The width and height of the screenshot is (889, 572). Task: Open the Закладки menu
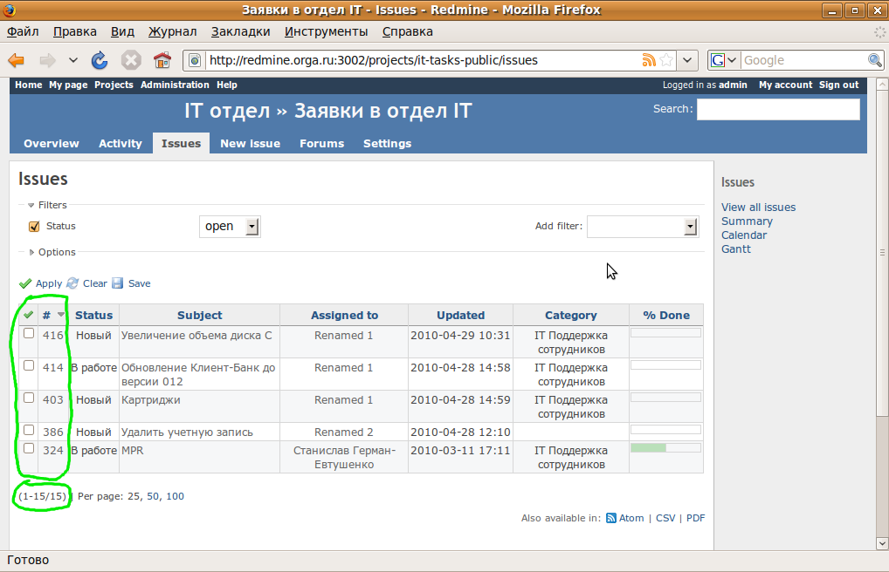240,31
